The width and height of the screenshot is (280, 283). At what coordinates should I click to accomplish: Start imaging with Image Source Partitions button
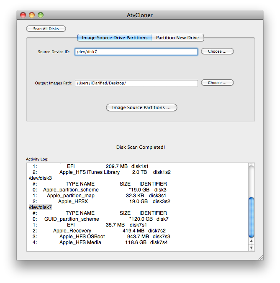click(x=141, y=107)
